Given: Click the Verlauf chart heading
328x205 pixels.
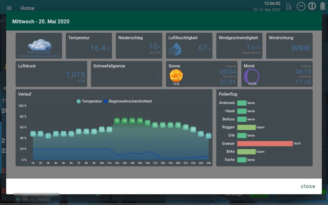Looking at the screenshot, I should (25, 94).
